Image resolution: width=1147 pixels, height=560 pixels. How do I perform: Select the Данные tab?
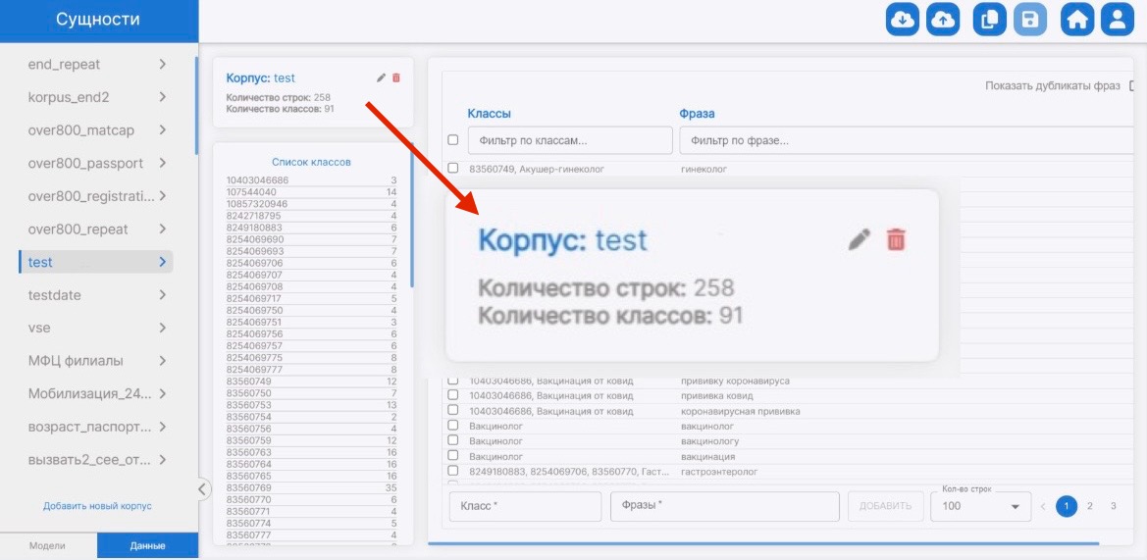pyautogui.click(x=147, y=546)
